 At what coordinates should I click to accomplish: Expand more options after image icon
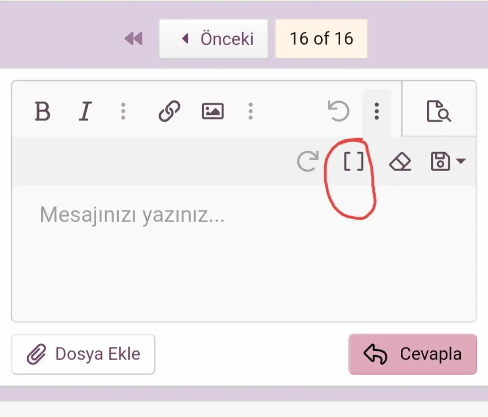point(251,112)
